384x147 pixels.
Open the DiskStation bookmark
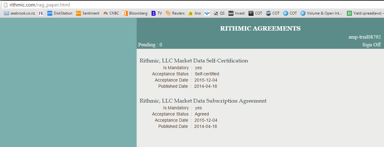pyautogui.click(x=60, y=13)
